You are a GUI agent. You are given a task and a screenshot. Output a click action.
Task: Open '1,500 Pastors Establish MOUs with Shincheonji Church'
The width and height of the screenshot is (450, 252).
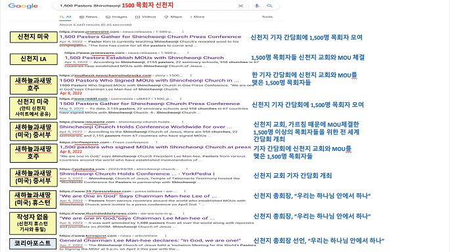pyautogui.click(x=144, y=58)
